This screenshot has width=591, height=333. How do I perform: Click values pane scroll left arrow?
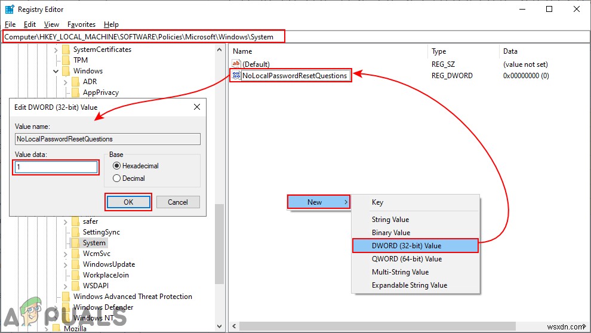(234, 326)
